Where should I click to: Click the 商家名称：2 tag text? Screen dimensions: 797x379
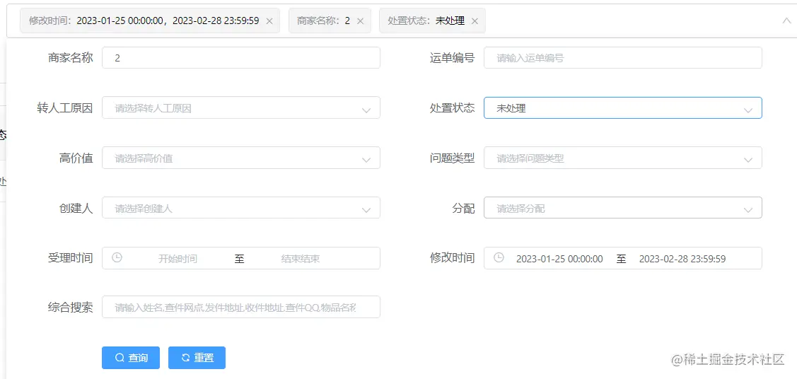(323, 21)
